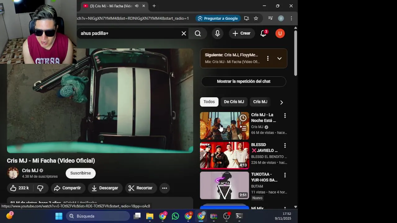Click the Crear button
Viewport: 397px width, 223px height.
tap(242, 33)
